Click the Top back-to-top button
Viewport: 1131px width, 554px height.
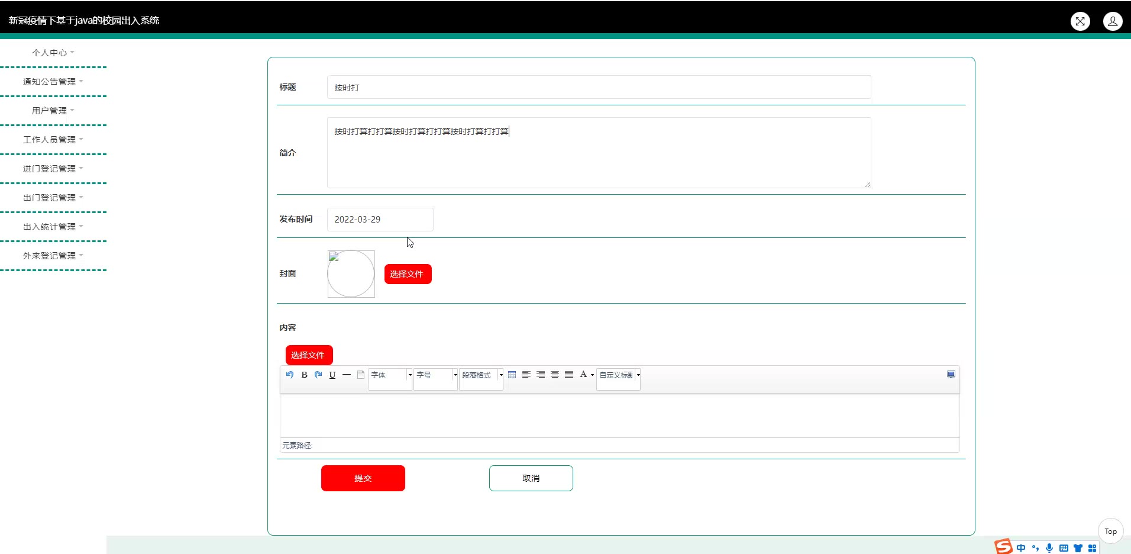(x=1111, y=532)
